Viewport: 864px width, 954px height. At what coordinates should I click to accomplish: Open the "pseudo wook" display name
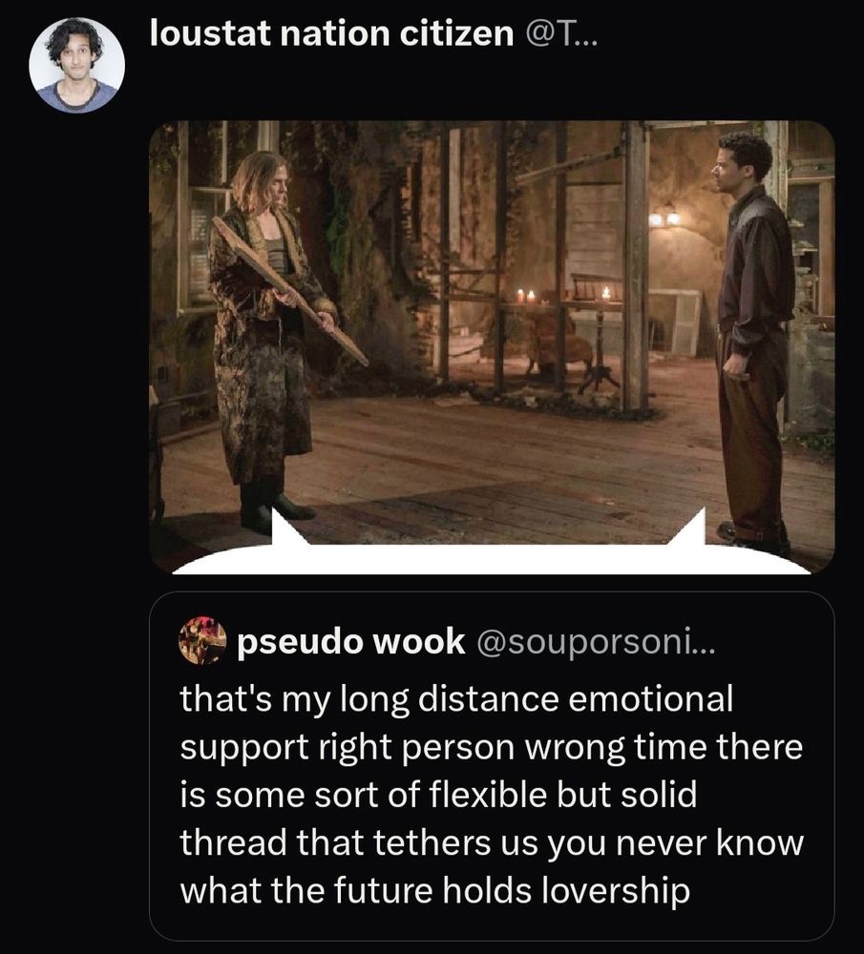click(x=350, y=641)
